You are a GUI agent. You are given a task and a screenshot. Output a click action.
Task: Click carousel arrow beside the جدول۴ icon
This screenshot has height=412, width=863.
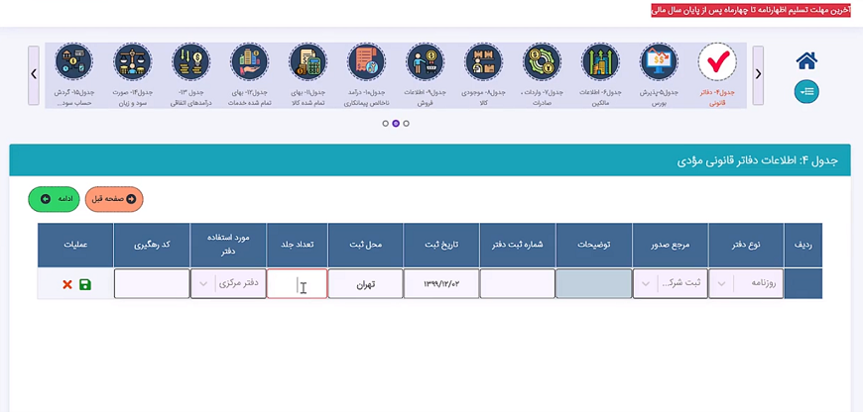[758, 75]
